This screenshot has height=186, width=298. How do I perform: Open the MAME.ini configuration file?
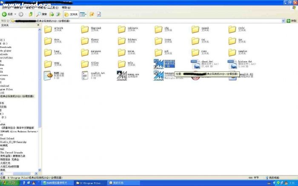(x=48, y=76)
